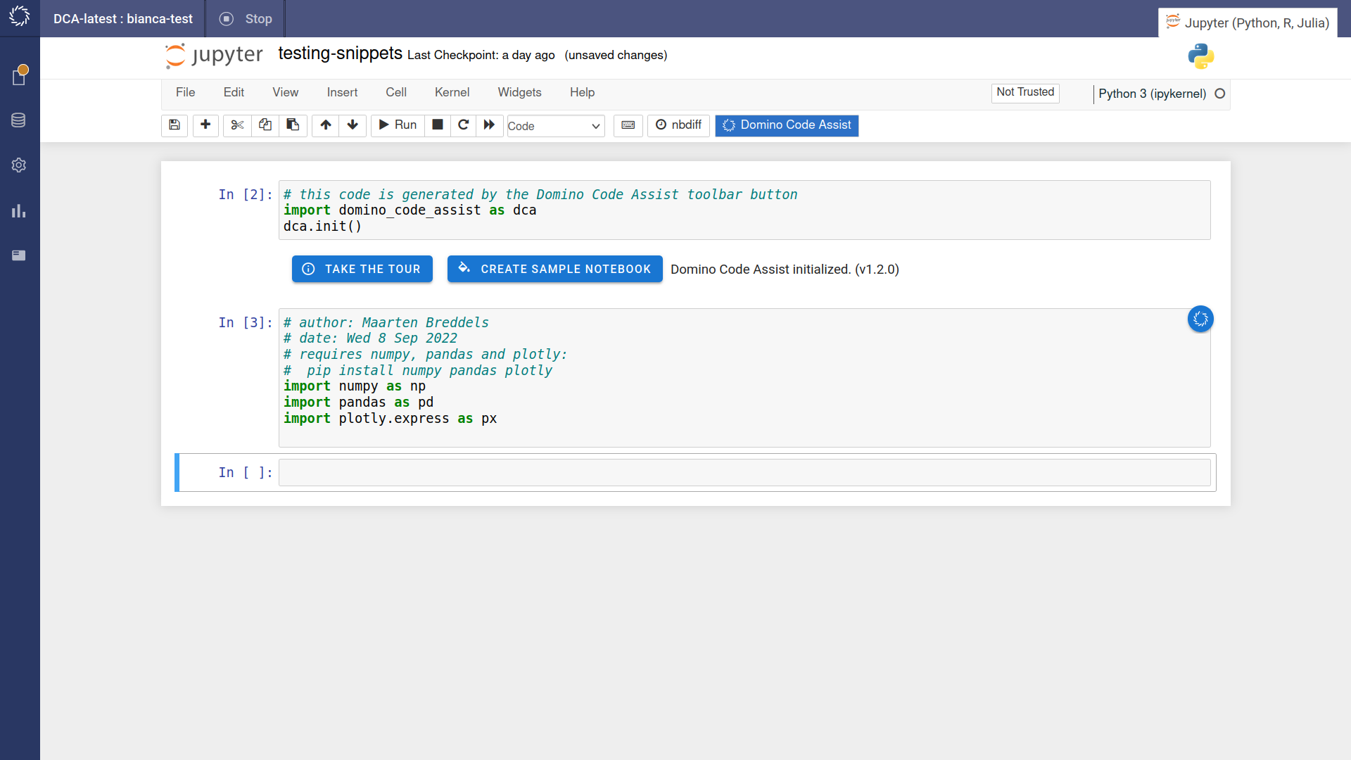Copy selected cells icon
This screenshot has height=760, width=1351.
(x=265, y=125)
